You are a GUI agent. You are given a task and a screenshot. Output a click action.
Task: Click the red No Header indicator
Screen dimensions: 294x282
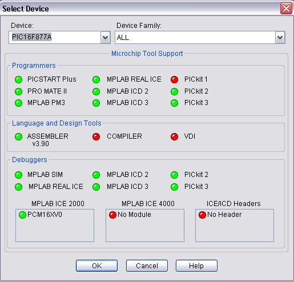[202, 215]
